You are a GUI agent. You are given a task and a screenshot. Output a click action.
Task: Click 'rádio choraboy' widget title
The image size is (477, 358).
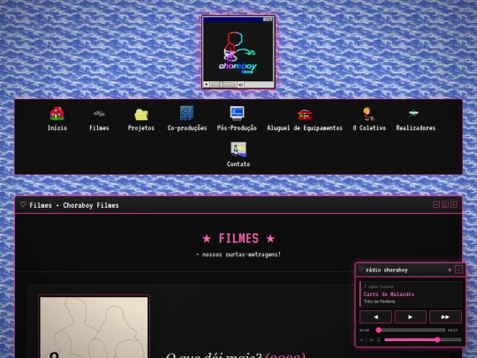387,270
